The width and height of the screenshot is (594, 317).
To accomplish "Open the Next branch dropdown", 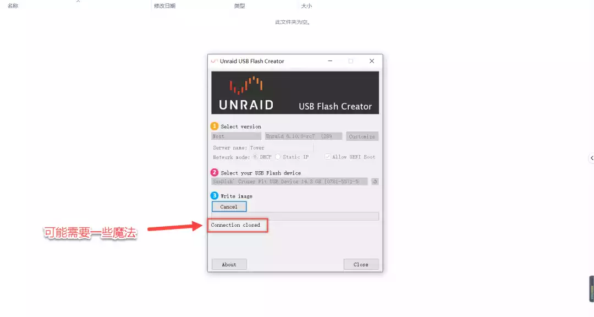I will [236, 136].
